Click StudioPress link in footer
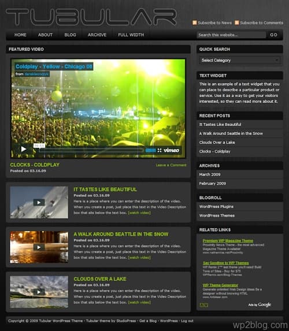Screen dimensions: 289x331 126,321
